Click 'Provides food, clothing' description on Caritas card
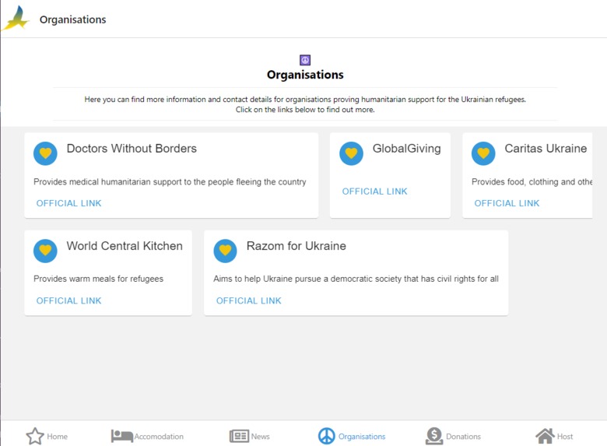Screen dimensions: 607x446 pyautogui.click(x=532, y=181)
